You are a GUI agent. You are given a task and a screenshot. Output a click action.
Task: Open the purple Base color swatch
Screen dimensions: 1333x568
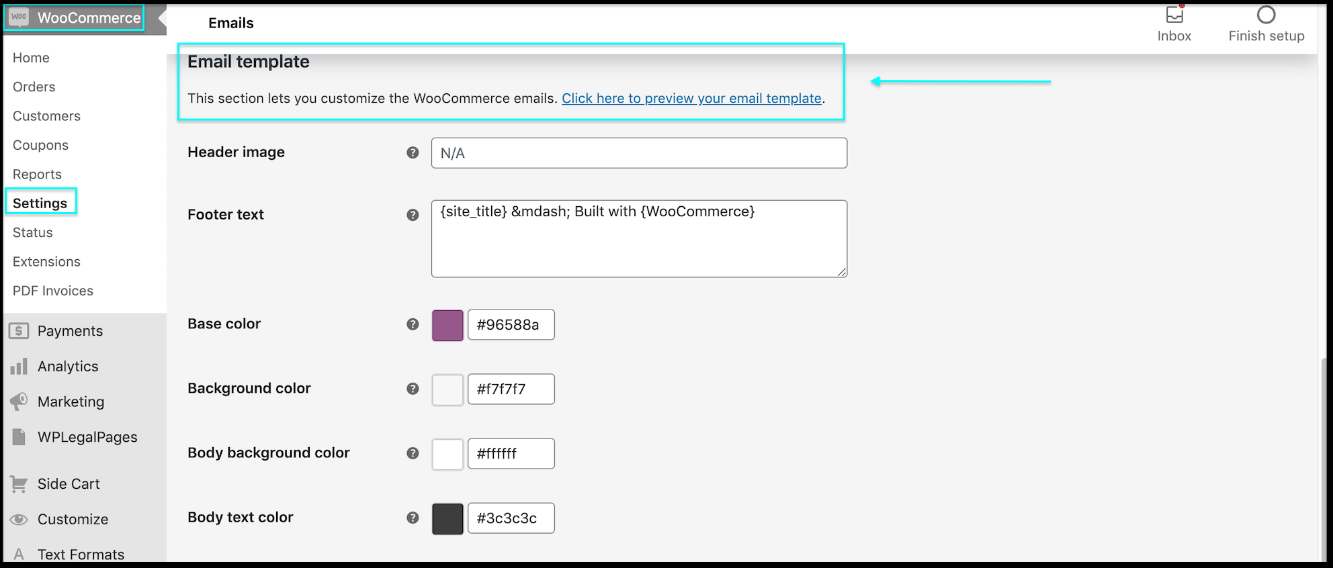[447, 325]
